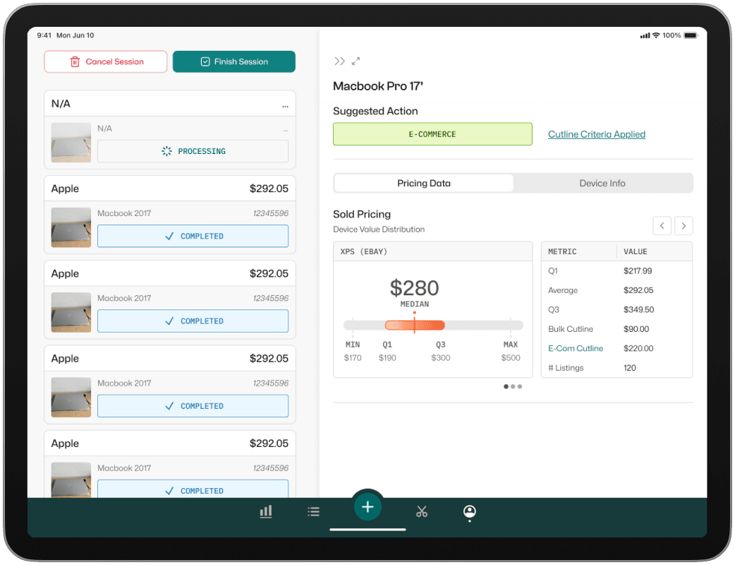Click the $280 median value
The width and height of the screenshot is (735, 565).
[x=414, y=287]
